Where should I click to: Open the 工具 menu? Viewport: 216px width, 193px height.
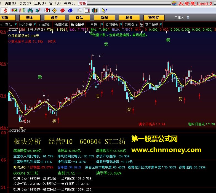pyautogui.click(x=40, y=3)
